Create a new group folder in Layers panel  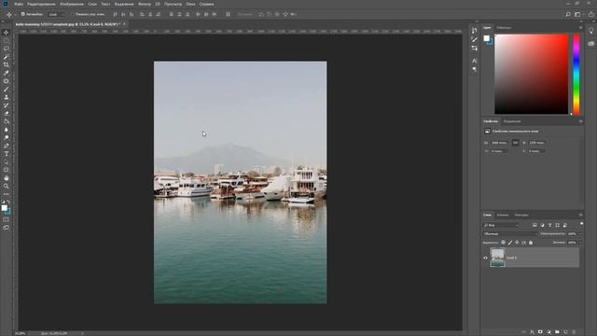click(557, 332)
